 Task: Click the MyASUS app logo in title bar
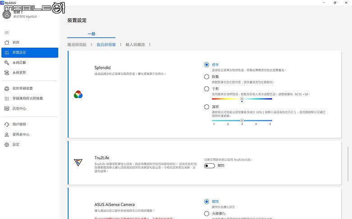2,3
